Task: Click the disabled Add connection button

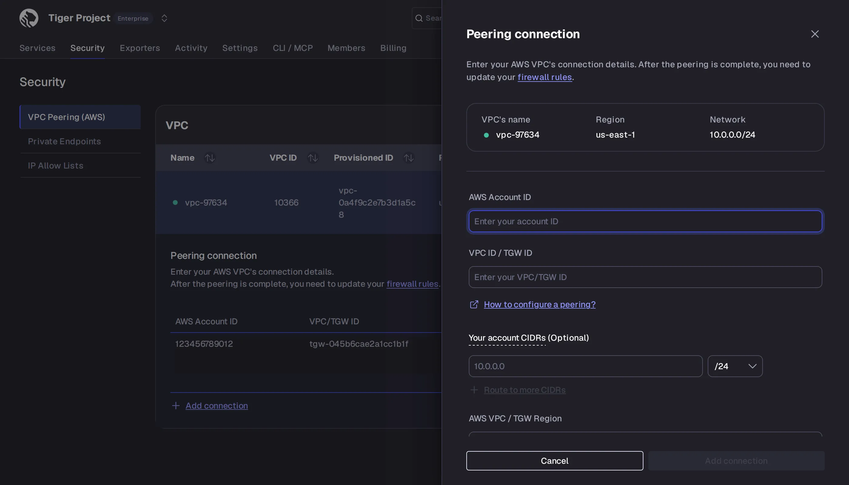Action: [736, 461]
